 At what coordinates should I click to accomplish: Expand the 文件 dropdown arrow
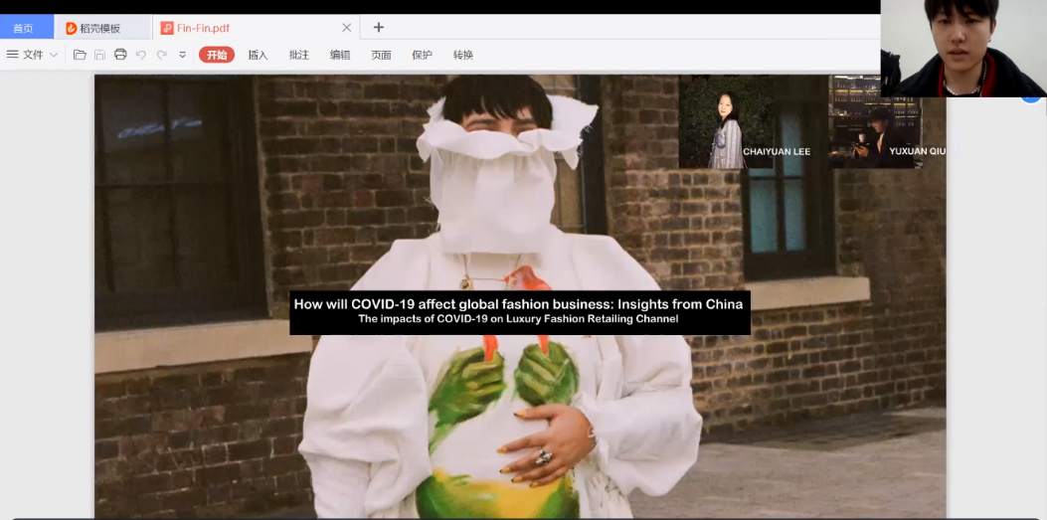click(x=54, y=55)
